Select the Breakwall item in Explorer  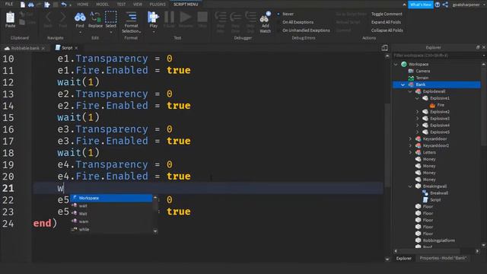[x=439, y=193]
